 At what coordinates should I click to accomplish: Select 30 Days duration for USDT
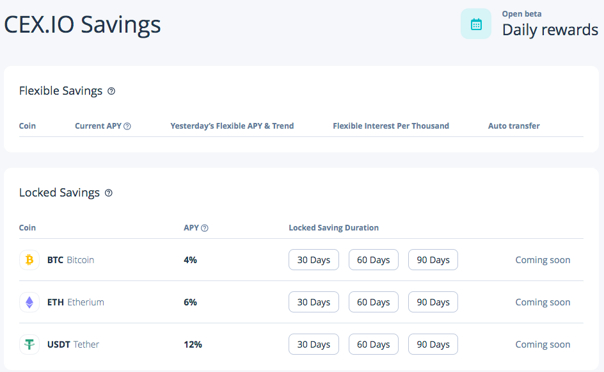[x=314, y=344]
